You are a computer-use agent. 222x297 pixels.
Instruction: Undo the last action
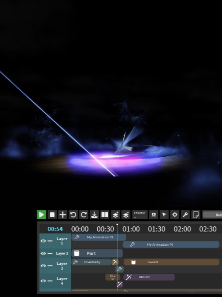[73, 214]
